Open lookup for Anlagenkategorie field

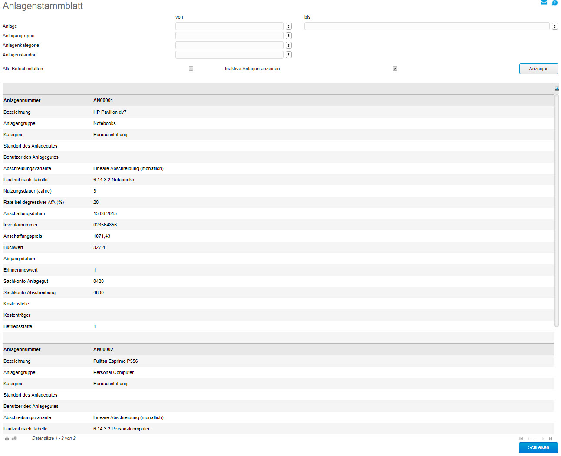(x=289, y=45)
